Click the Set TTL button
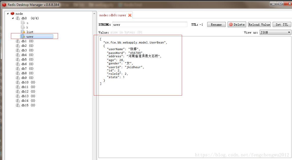Image resolution: width=292 pixels, height=160 pixels. 282,25
